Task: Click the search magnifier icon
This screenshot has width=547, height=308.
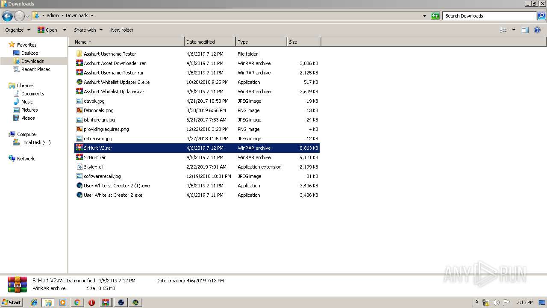Action: pos(541,16)
